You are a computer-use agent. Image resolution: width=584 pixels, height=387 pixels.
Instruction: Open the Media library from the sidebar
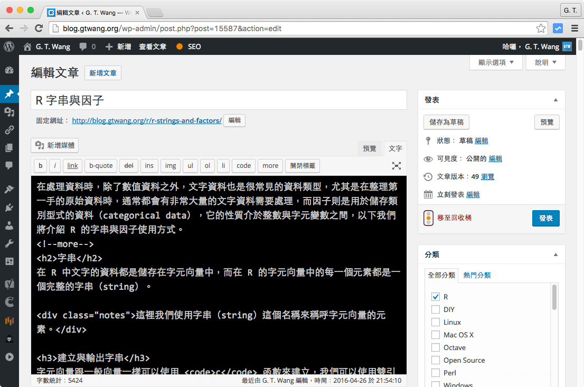(10, 111)
